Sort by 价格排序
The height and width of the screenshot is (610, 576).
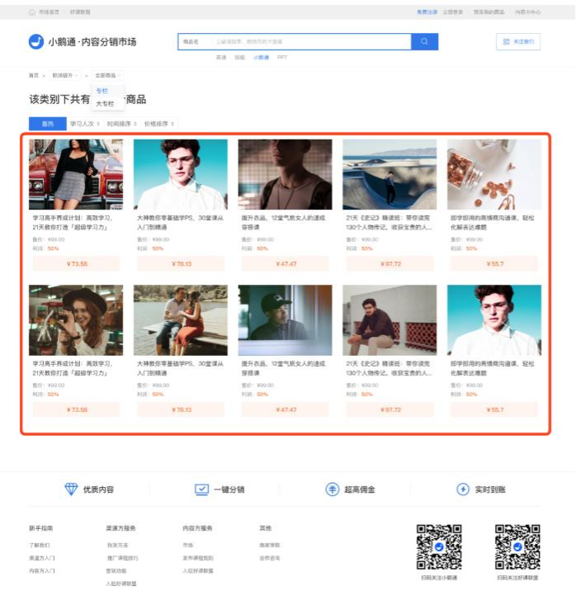click(159, 124)
